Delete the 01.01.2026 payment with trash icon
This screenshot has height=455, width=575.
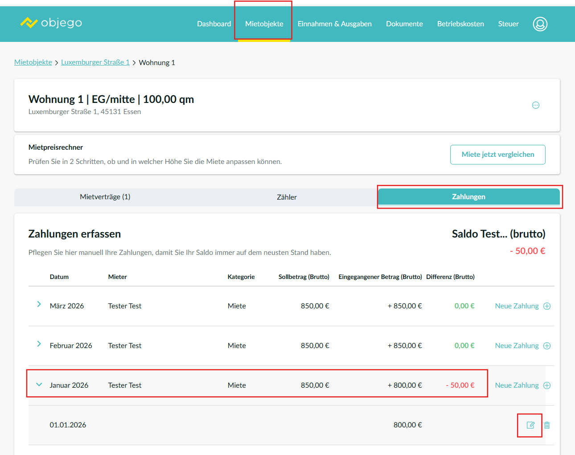click(547, 425)
